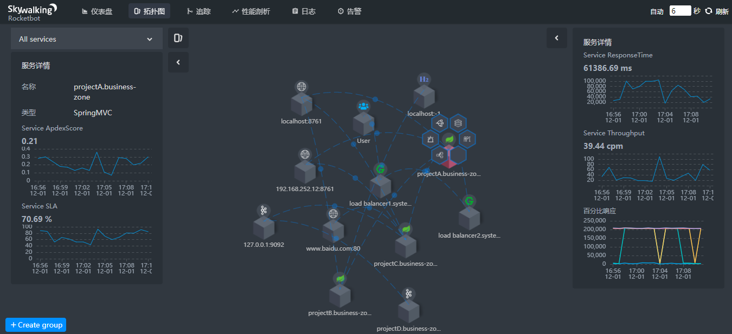732x334 pixels.
Task: Open the 仪表盘 dashboard tab
Action: point(97,11)
